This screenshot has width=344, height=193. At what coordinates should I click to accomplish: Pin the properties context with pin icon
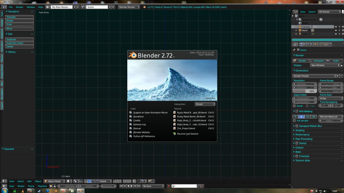294,50
